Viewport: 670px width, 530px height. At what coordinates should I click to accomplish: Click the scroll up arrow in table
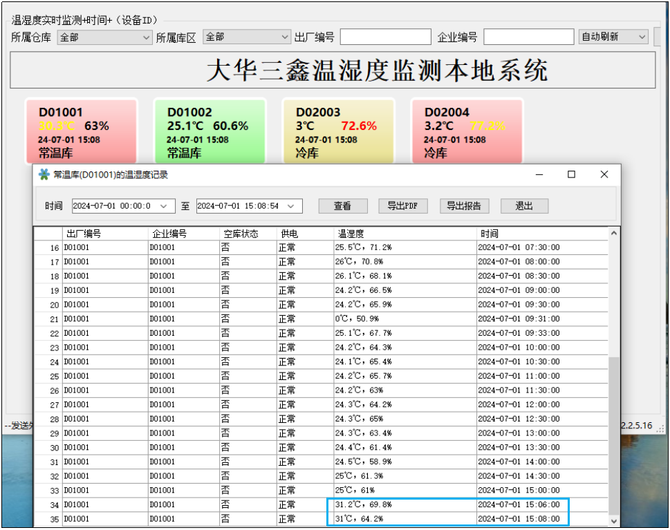(614, 234)
